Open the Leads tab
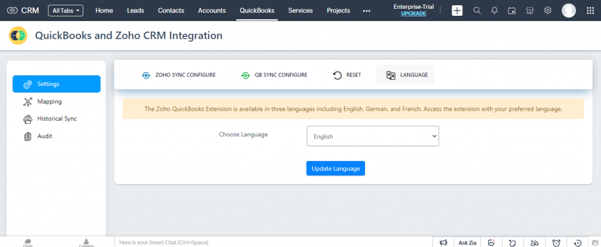 (136, 11)
